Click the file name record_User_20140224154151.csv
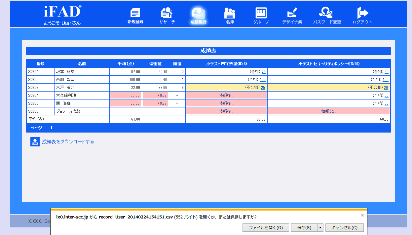412x235 pixels. pos(136,217)
